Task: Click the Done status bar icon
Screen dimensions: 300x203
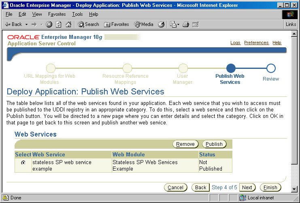Action: (6, 198)
